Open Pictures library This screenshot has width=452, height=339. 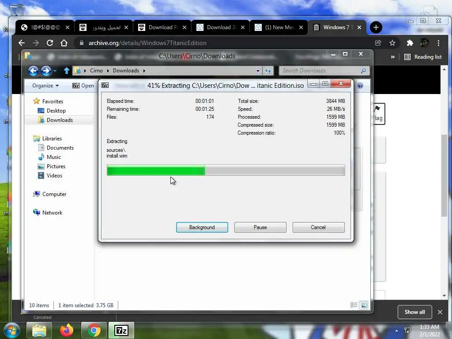pos(56,166)
